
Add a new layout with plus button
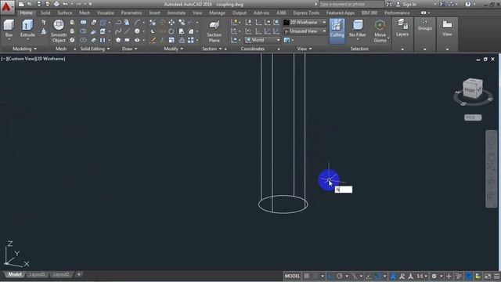point(78,274)
